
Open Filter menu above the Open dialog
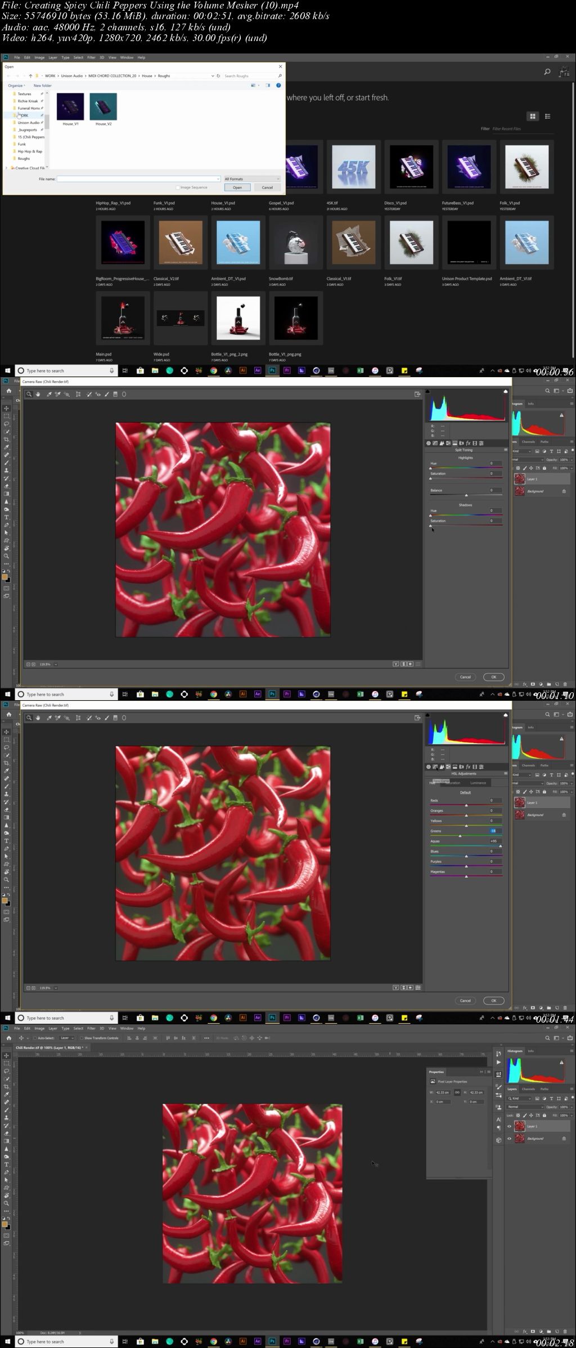pos(91,57)
